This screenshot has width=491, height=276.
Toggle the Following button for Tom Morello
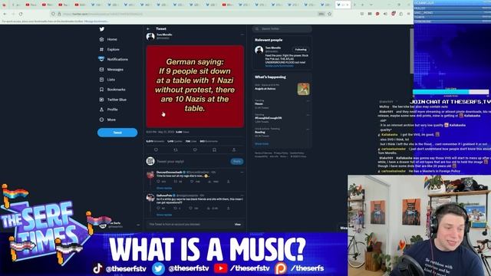(x=301, y=49)
